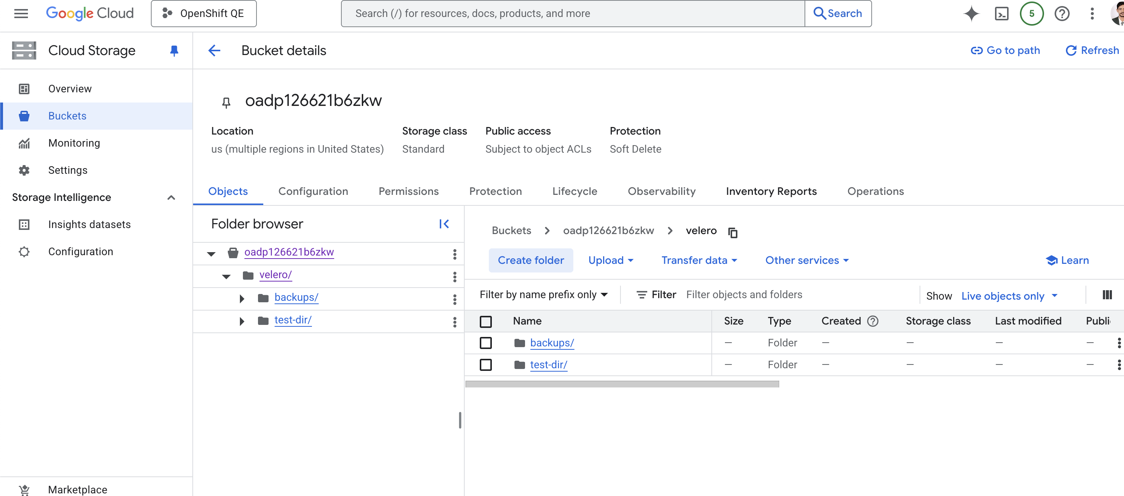Open column display options icon

click(x=1107, y=295)
